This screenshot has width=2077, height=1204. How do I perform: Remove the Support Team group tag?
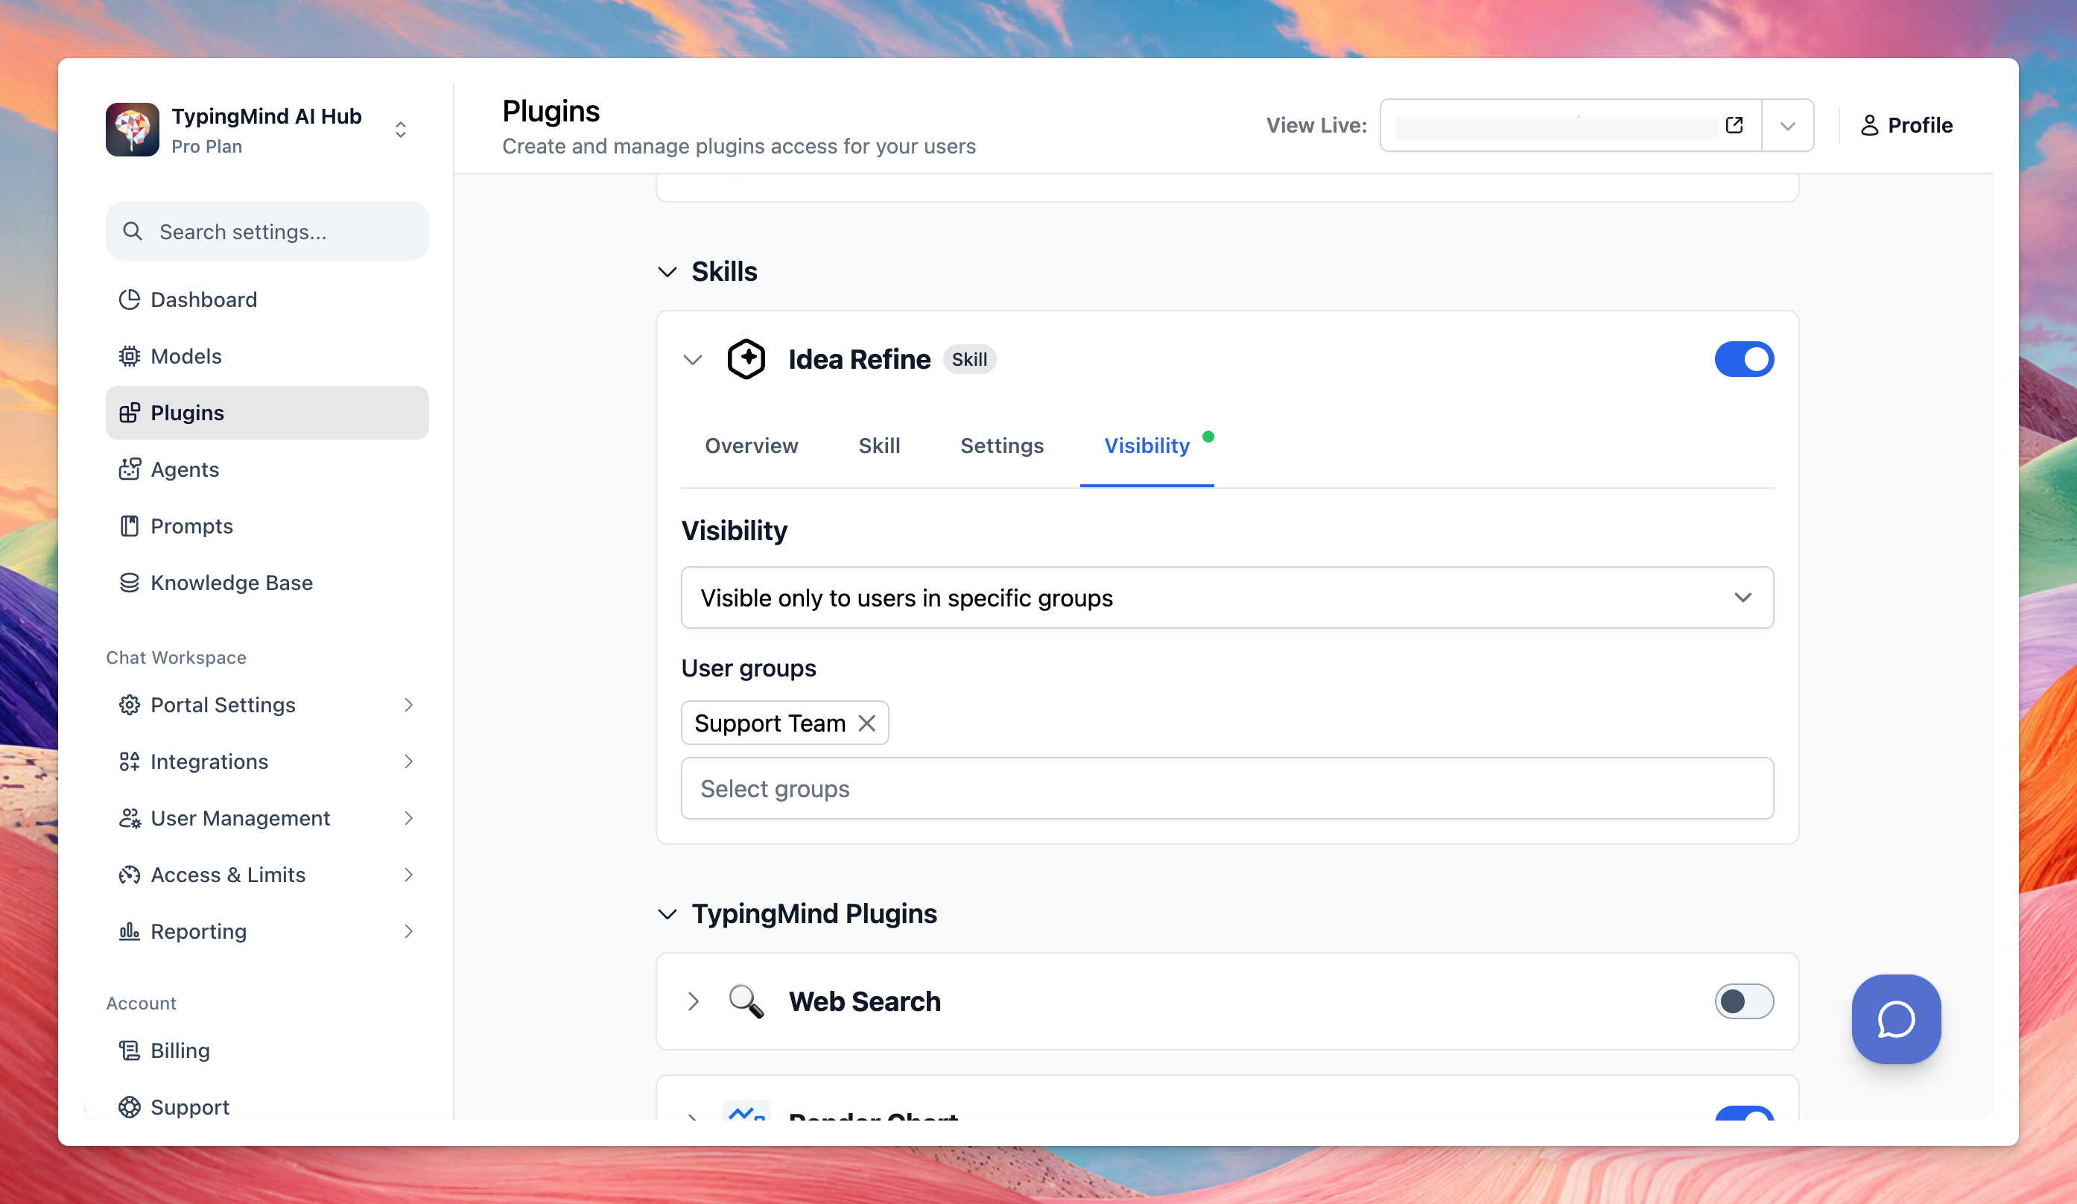tap(867, 723)
